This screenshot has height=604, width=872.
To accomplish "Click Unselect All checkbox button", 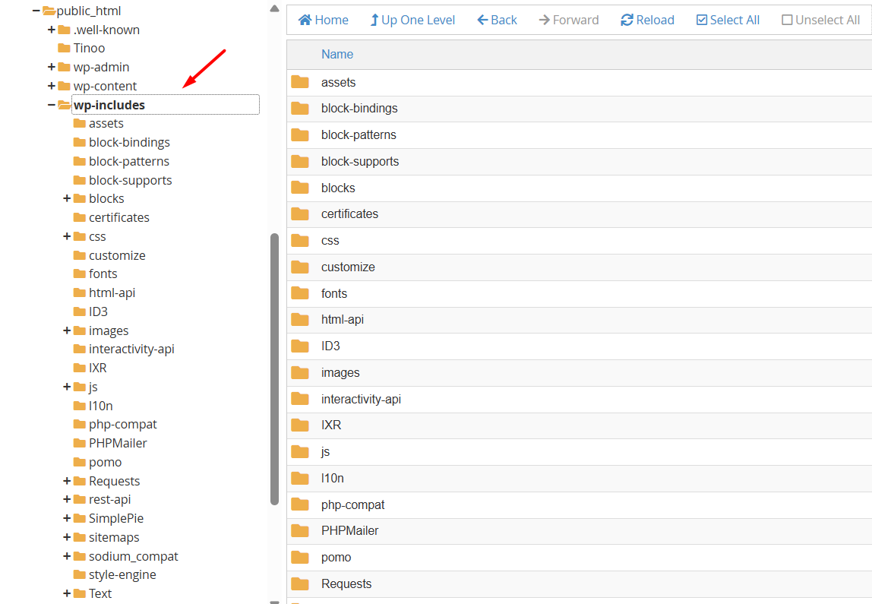I will (x=820, y=21).
